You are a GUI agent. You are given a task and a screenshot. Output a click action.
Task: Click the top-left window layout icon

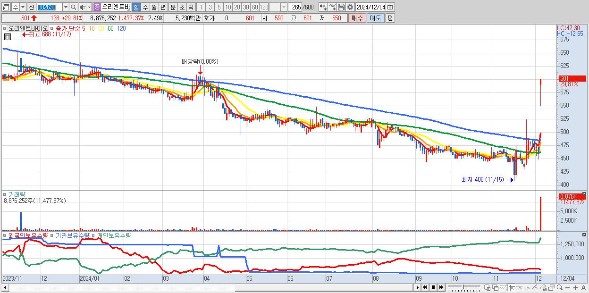pos(6,7)
